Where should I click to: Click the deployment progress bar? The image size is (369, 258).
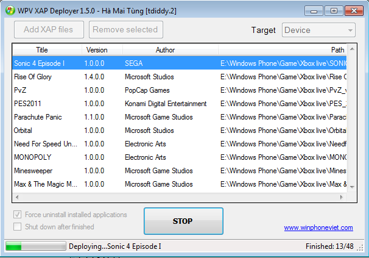(x=35, y=246)
